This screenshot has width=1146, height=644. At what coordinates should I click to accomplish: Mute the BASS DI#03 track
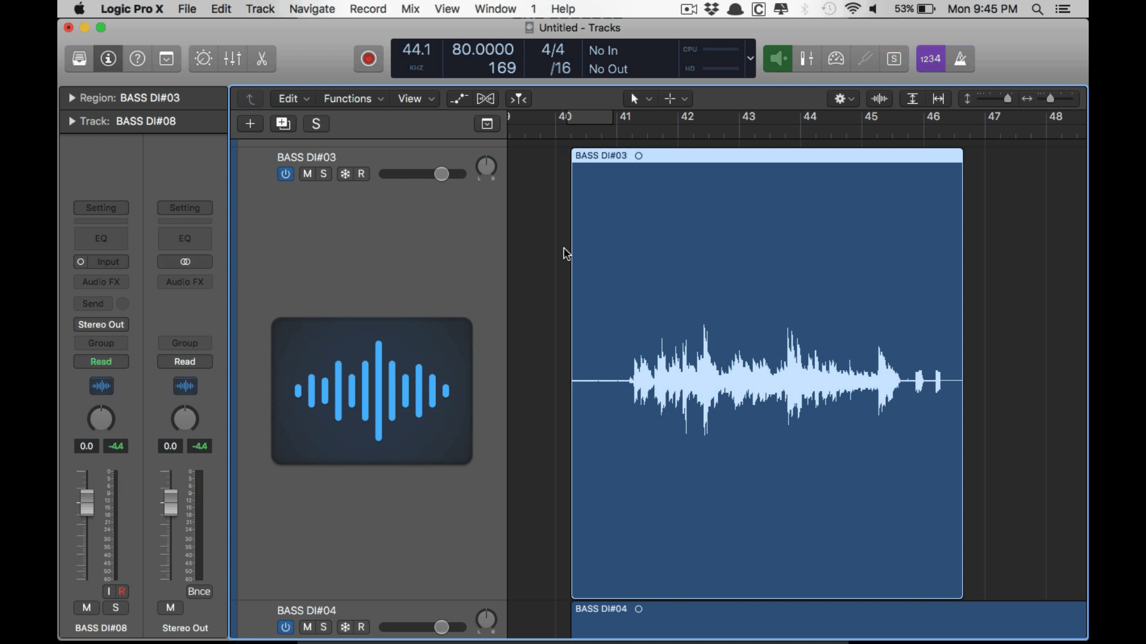pyautogui.click(x=307, y=174)
